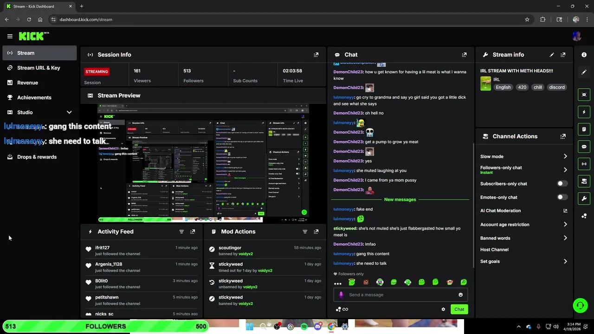Enable Subscribers-only chat
This screenshot has height=334, width=594.
(x=561, y=183)
